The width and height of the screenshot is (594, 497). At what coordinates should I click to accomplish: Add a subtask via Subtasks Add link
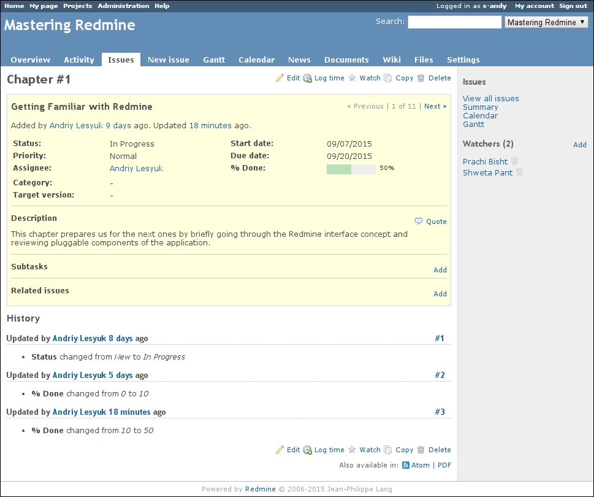440,270
